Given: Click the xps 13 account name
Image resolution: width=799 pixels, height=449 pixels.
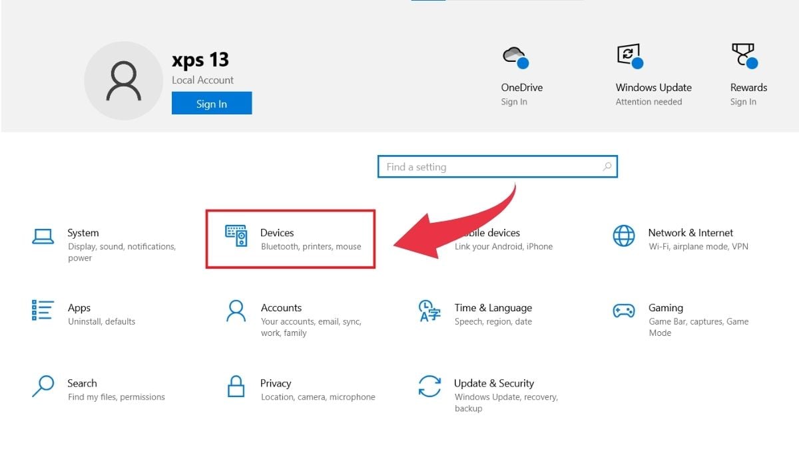Looking at the screenshot, I should (200, 60).
